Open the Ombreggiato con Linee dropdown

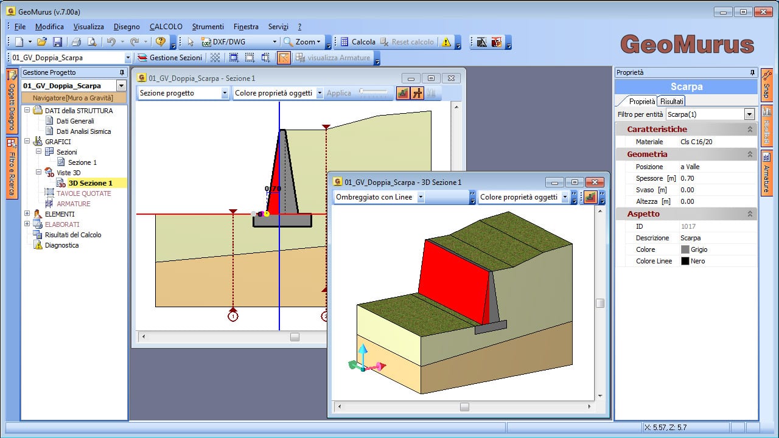[421, 197]
